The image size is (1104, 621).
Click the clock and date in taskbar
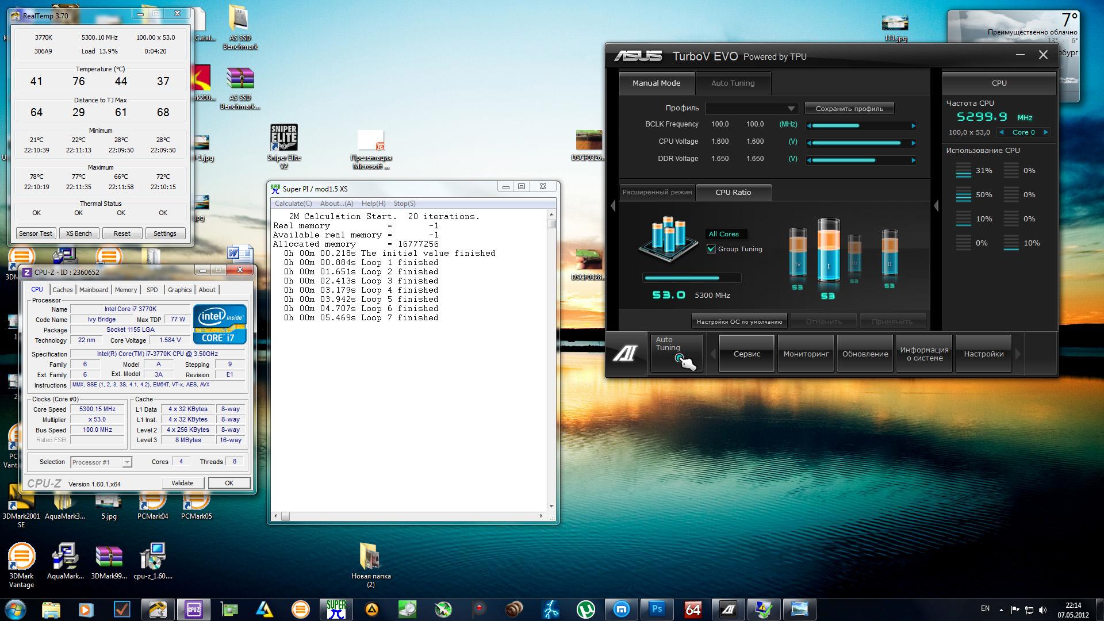[1072, 610]
